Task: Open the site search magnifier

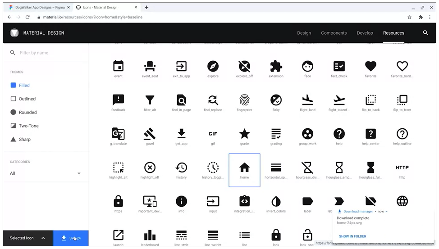Action: tap(425, 33)
